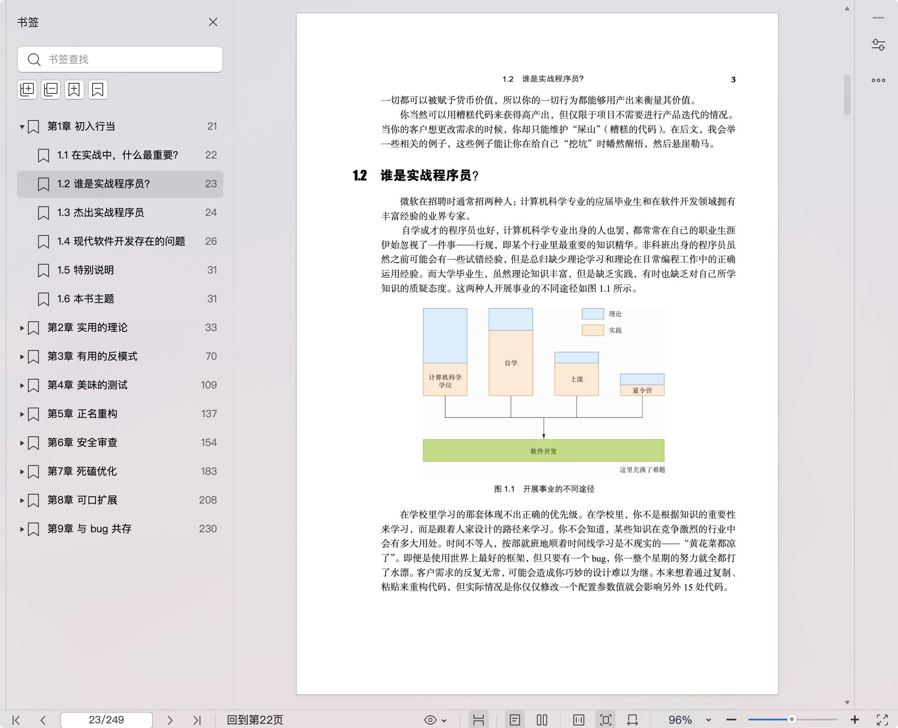Expand 第3章 有用的反模式 chapter
The image size is (898, 728).
22,356
